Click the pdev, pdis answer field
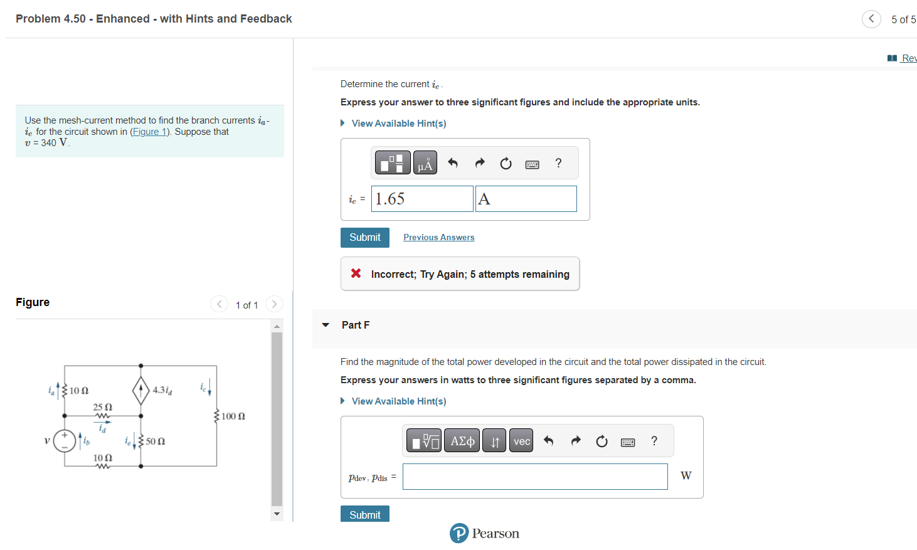The width and height of the screenshot is (917, 550). click(x=535, y=477)
